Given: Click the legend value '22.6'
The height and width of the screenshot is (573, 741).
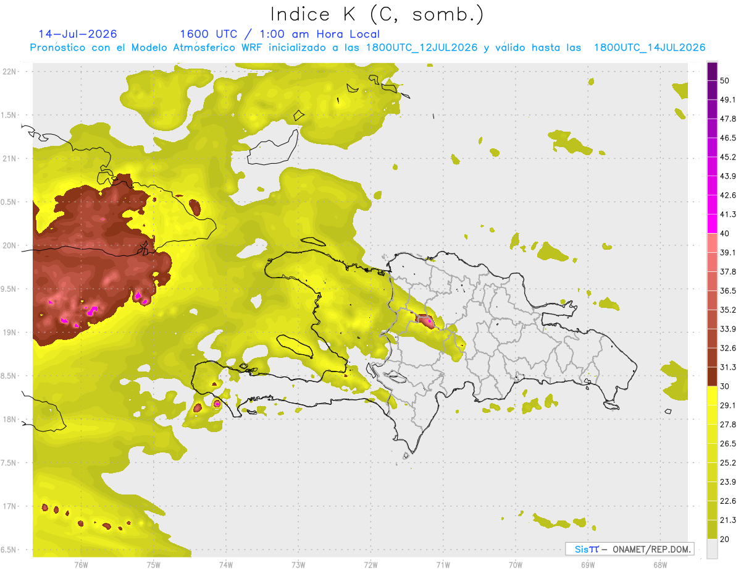Looking at the screenshot, I should pos(728,501).
